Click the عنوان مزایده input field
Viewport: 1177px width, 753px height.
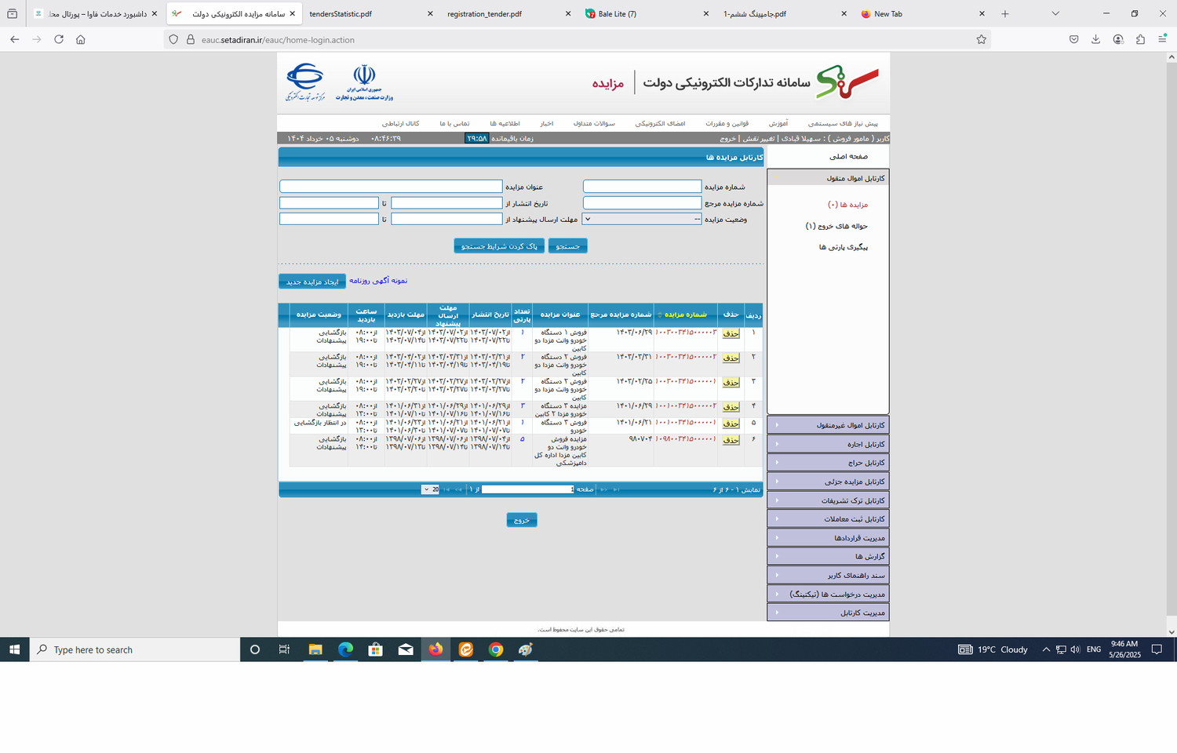[x=391, y=187]
